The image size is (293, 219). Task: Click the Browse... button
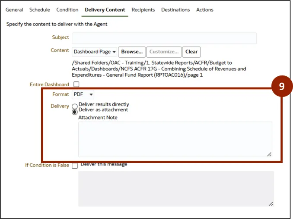click(132, 52)
